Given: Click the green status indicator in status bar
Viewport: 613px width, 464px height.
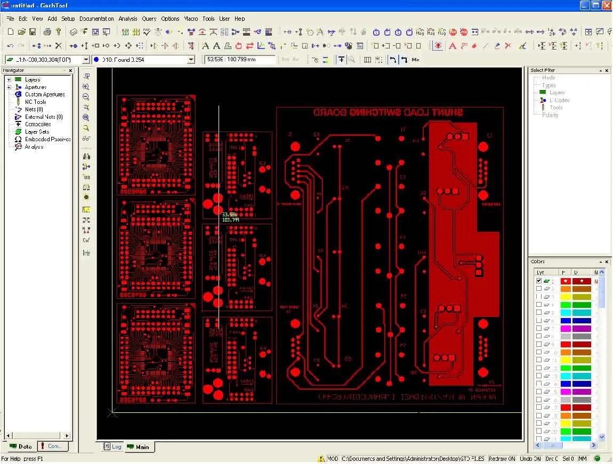Looking at the screenshot, I should 597,459.
